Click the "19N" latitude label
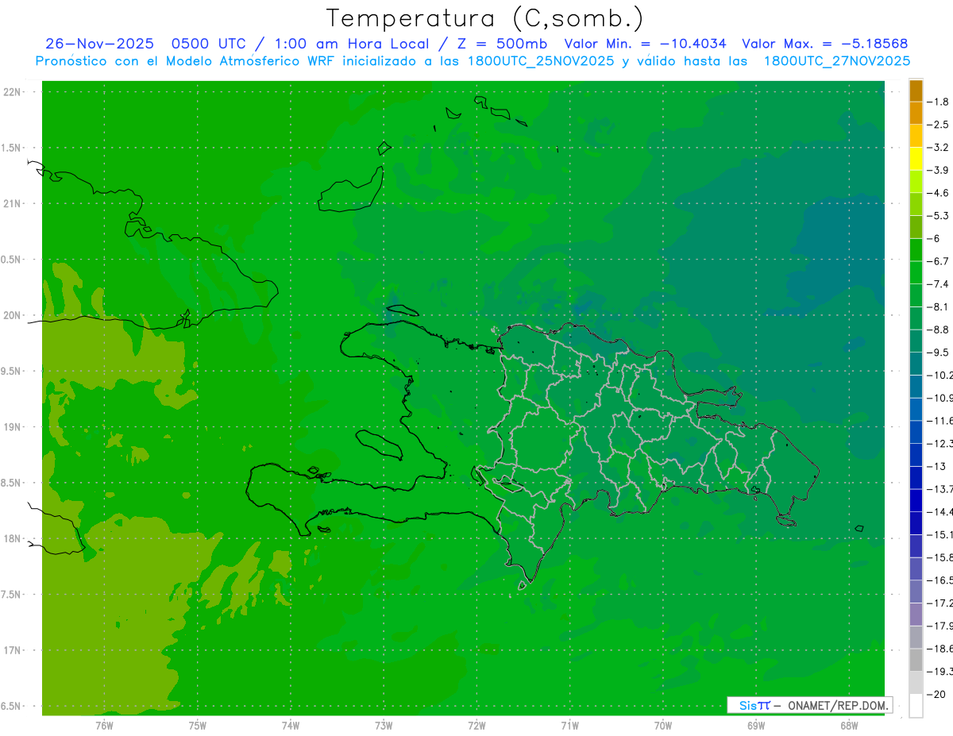Viewport: 953px width, 736px height. coord(13,427)
